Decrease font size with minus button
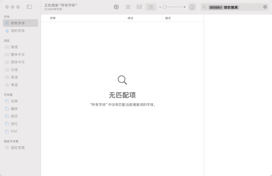The height and width of the screenshot is (176, 272). point(160,7)
